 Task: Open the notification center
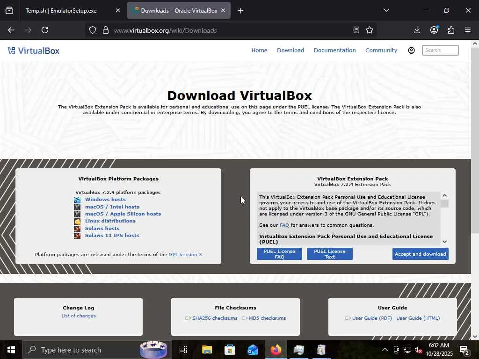point(464,350)
